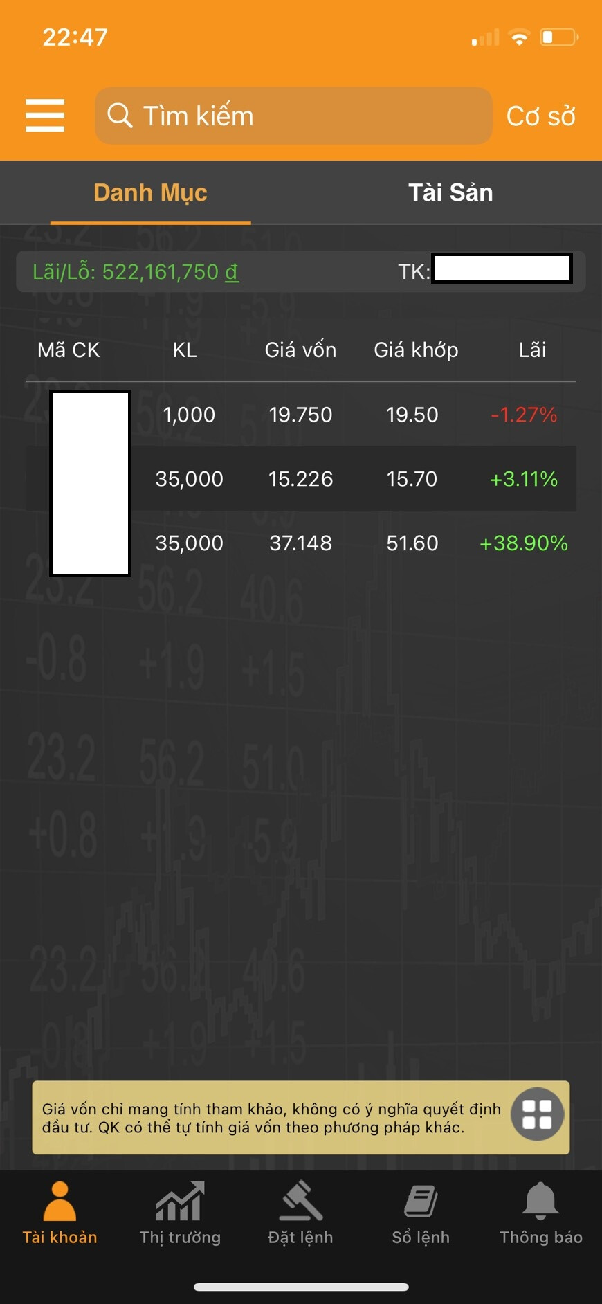Sort by the Giá vốn column header
Screen dimensions: 602x1304
(x=300, y=350)
